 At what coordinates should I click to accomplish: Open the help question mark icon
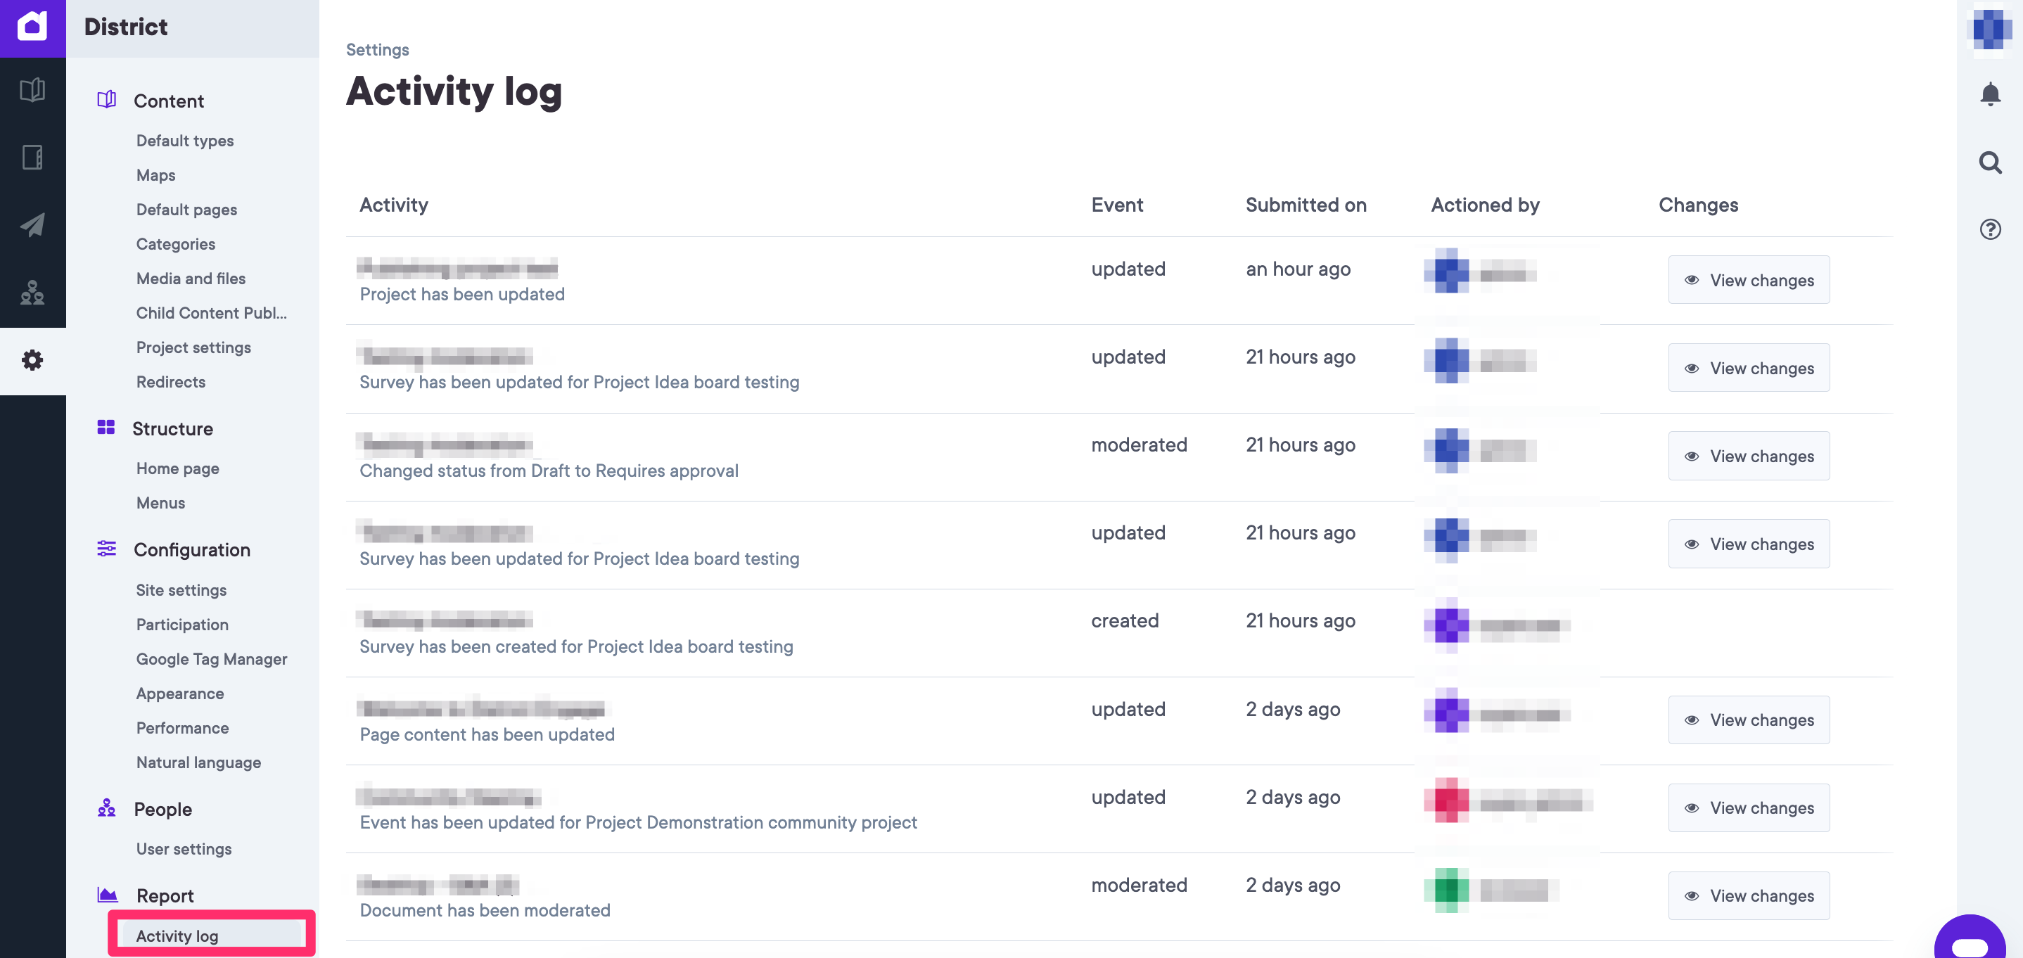click(x=1989, y=229)
